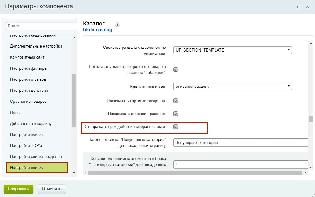Open the UF_SECTION_TEMPLATE dropdown
Viewport: 315px width, 197px height.
tap(232, 50)
